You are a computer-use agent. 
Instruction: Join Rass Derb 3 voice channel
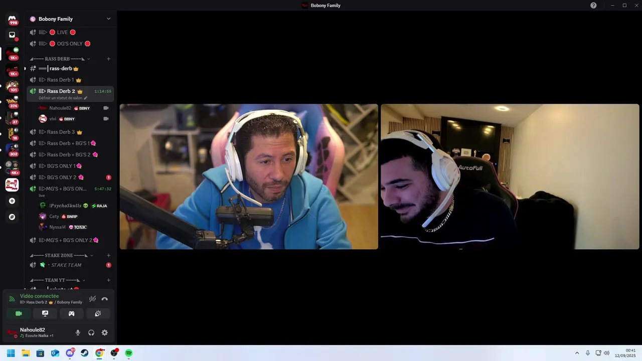point(70,132)
